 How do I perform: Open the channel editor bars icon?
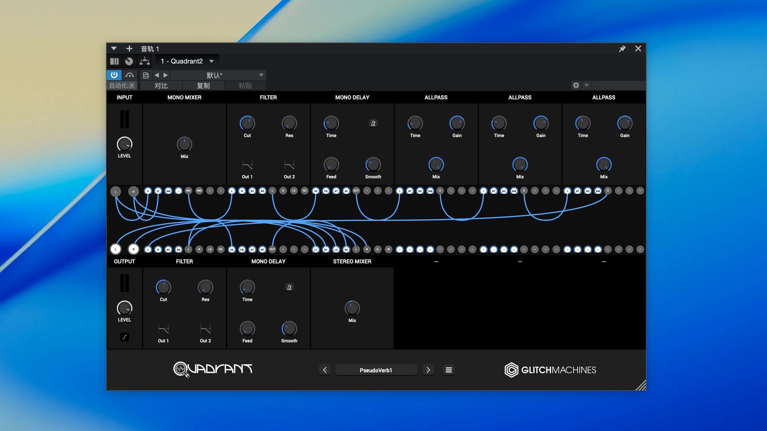[115, 61]
